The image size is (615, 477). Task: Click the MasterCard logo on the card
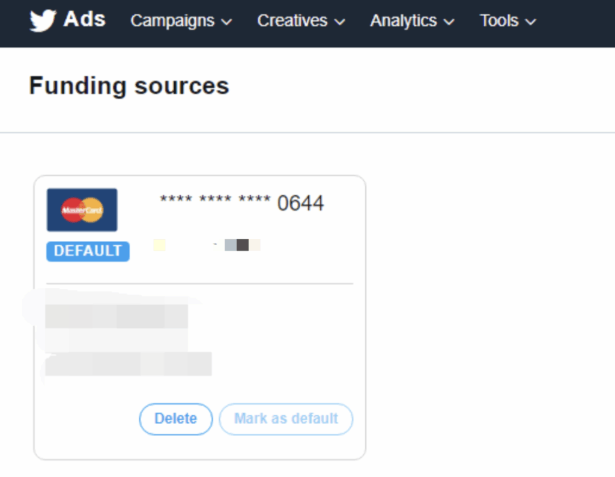click(82, 210)
